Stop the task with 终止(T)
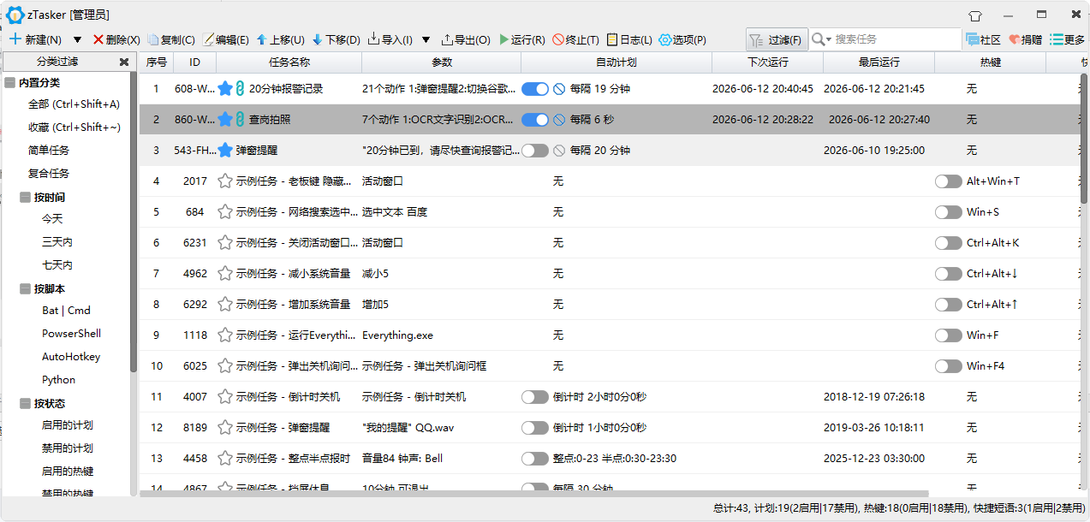Image resolution: width=1090 pixels, height=522 pixels. (576, 39)
